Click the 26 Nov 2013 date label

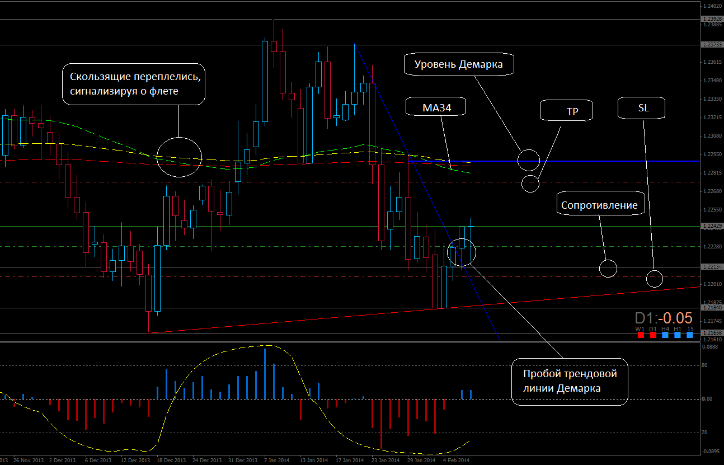coord(29,461)
